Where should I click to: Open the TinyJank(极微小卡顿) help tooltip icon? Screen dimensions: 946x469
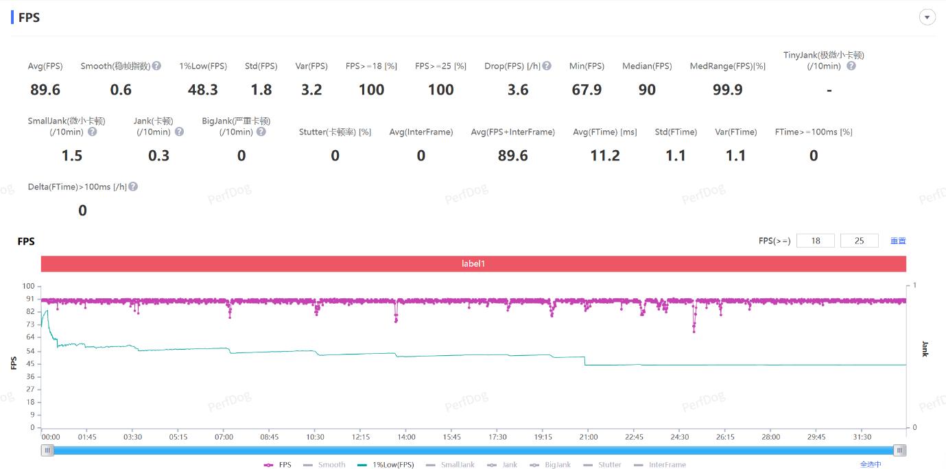pos(851,66)
